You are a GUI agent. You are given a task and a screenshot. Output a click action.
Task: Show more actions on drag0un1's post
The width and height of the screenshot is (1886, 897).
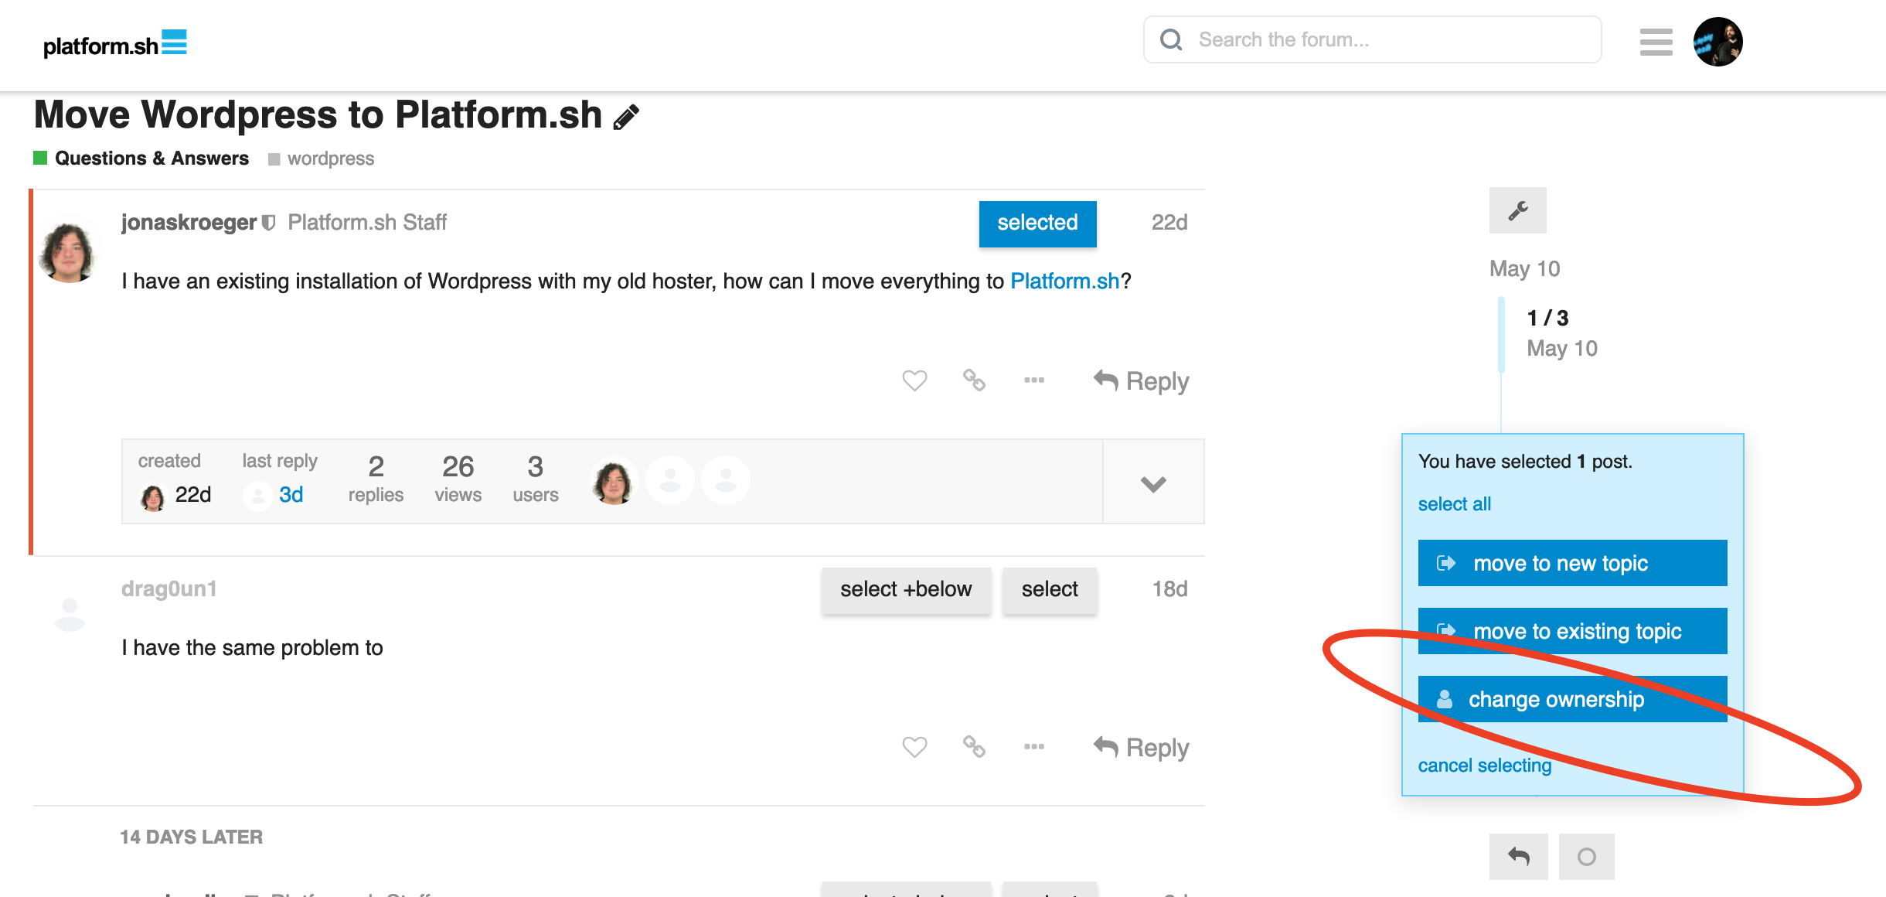point(1034,746)
